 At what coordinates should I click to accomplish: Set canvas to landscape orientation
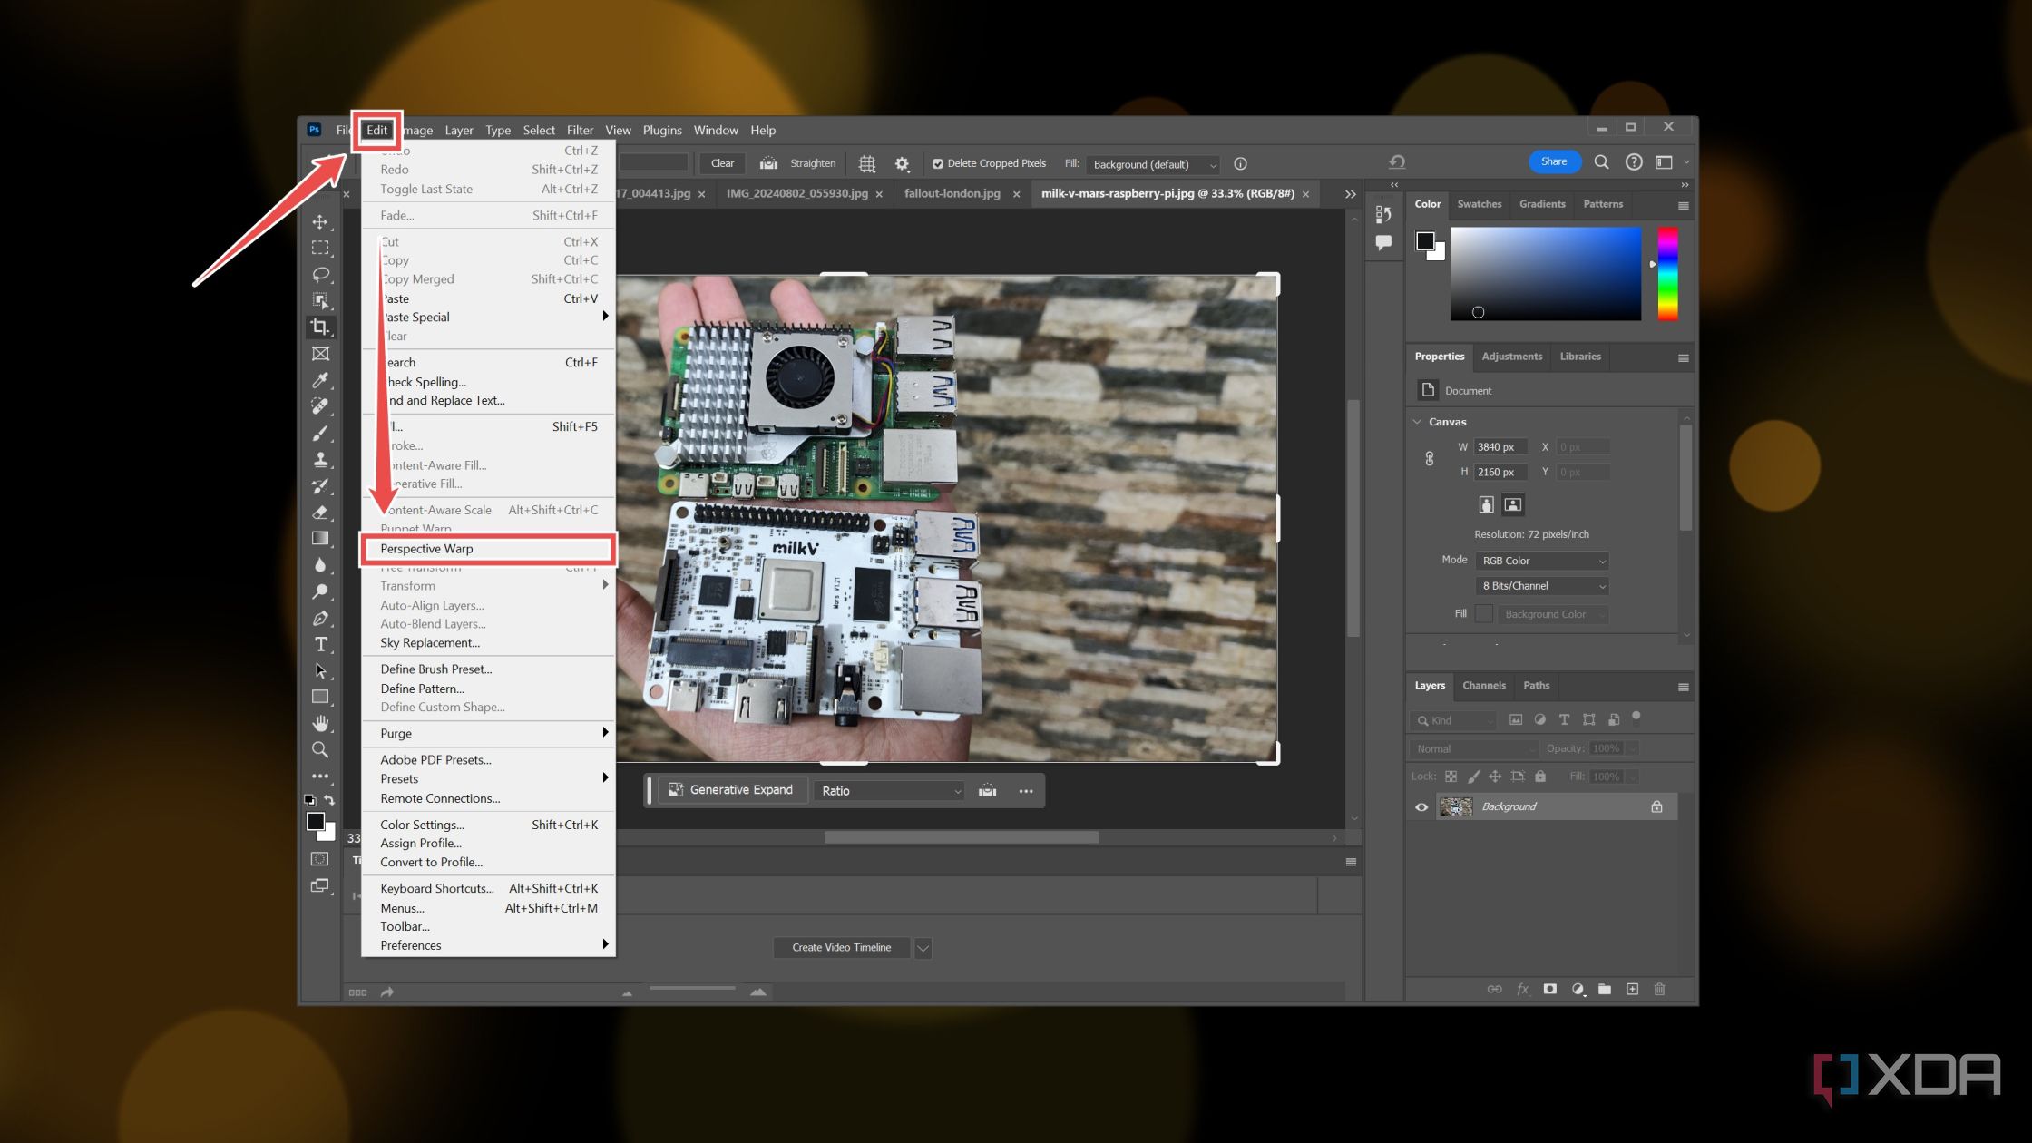pos(1512,504)
